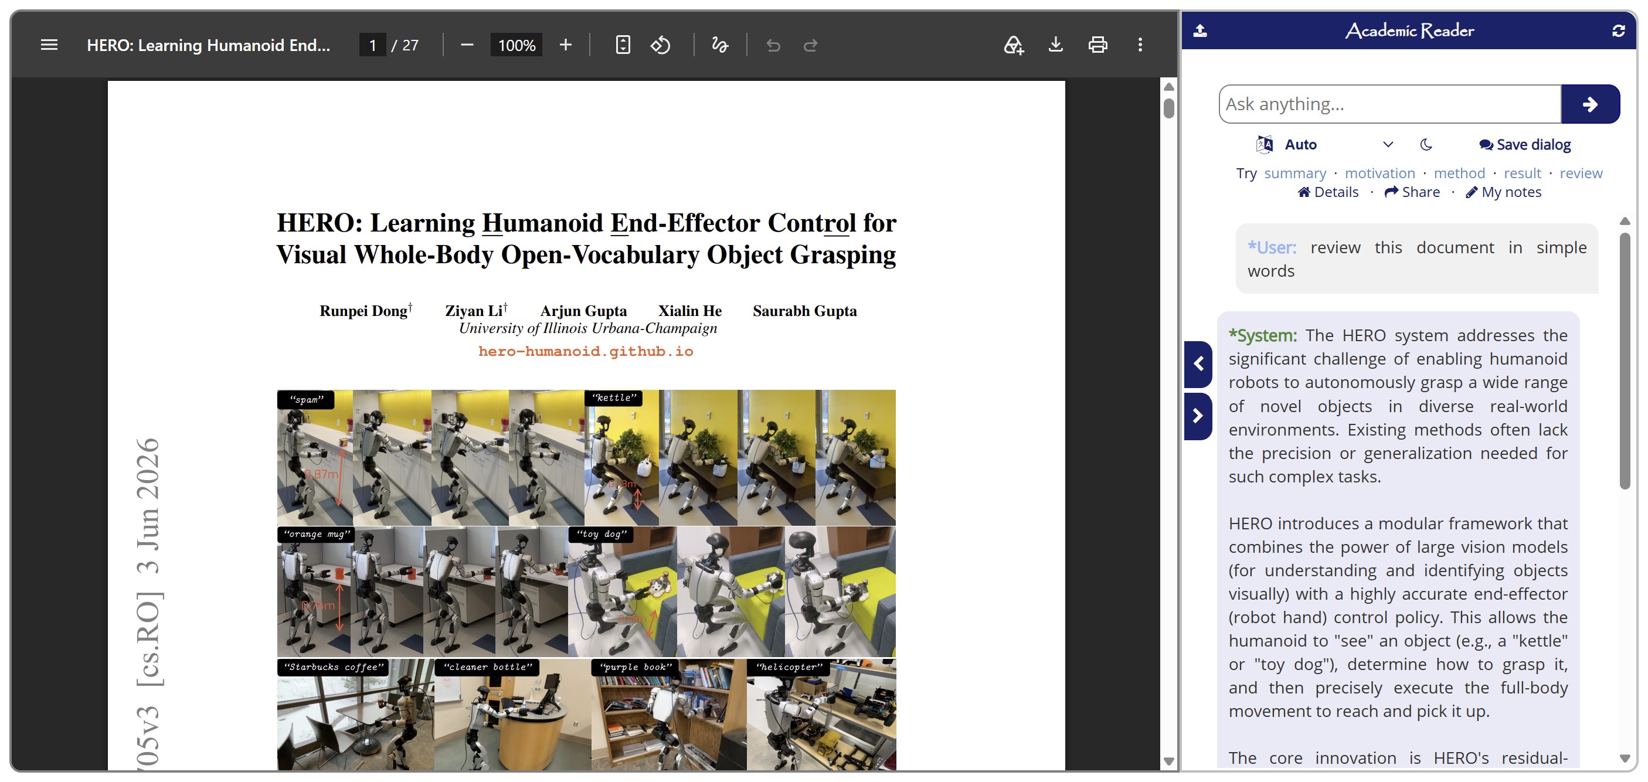Viewport: 1648px width, 782px height.
Task: Try the review prompt link
Action: [1581, 174]
